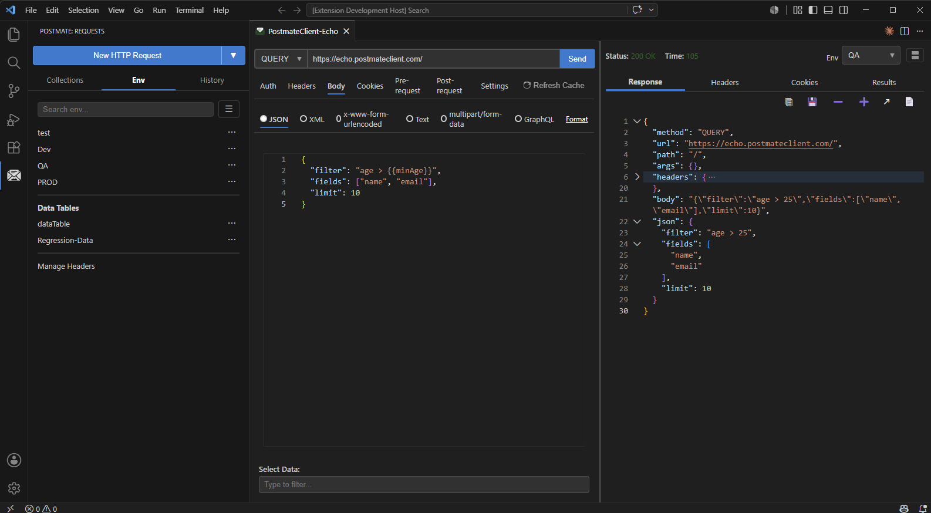Toggle Panel layout icon

[828, 10]
